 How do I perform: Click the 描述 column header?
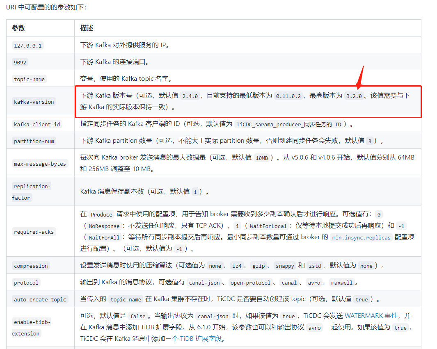[87, 28]
